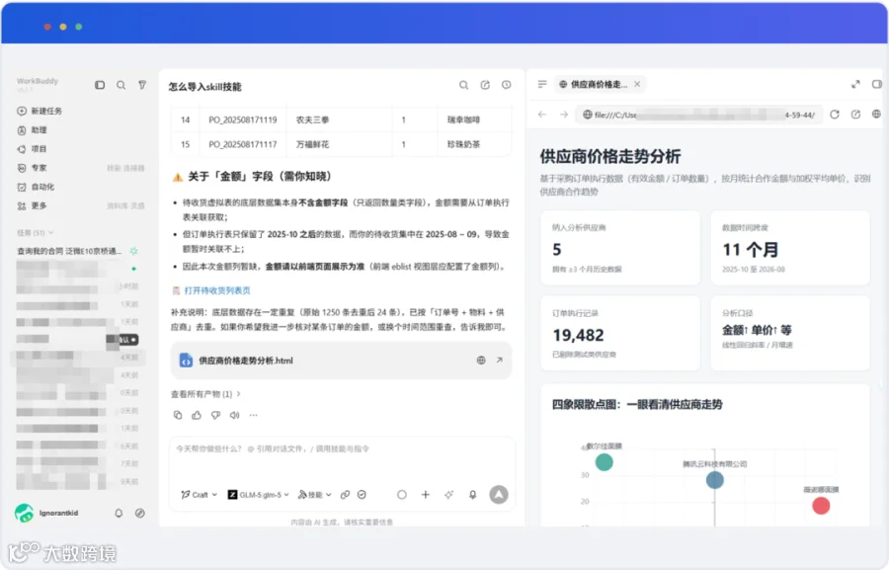Reload the preview page
Screen dimensions: 889x570
[x=835, y=115]
